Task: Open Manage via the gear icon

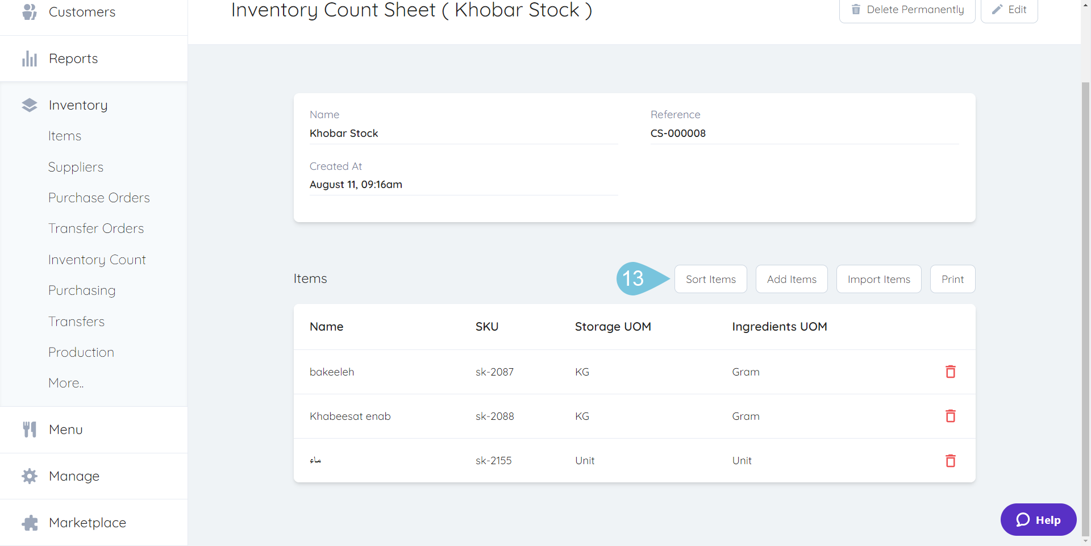Action: 29,476
